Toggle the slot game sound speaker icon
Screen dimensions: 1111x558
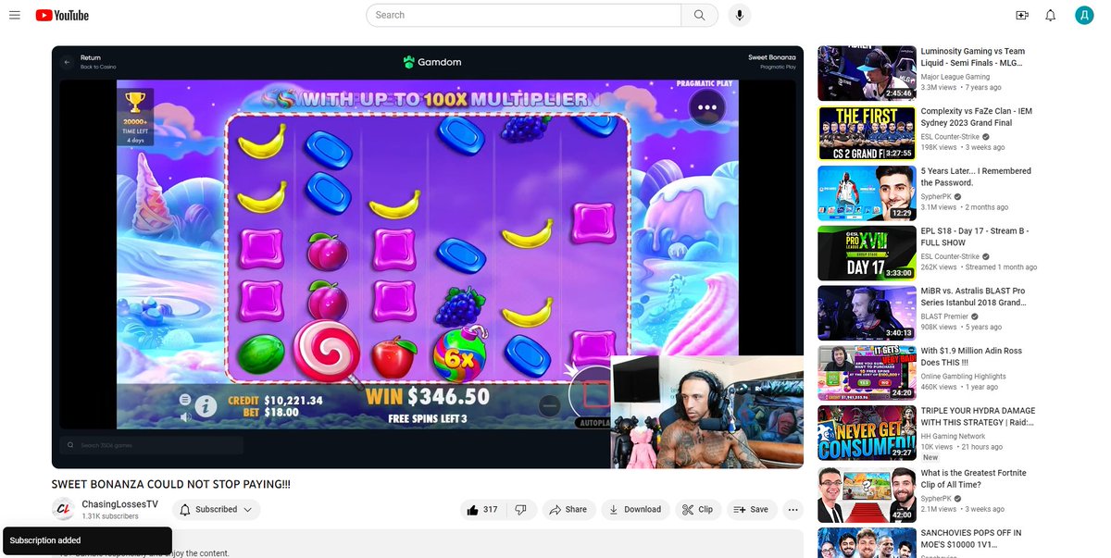[185, 416]
